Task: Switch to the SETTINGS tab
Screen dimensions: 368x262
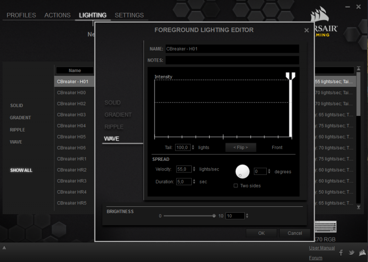Action: click(x=129, y=15)
